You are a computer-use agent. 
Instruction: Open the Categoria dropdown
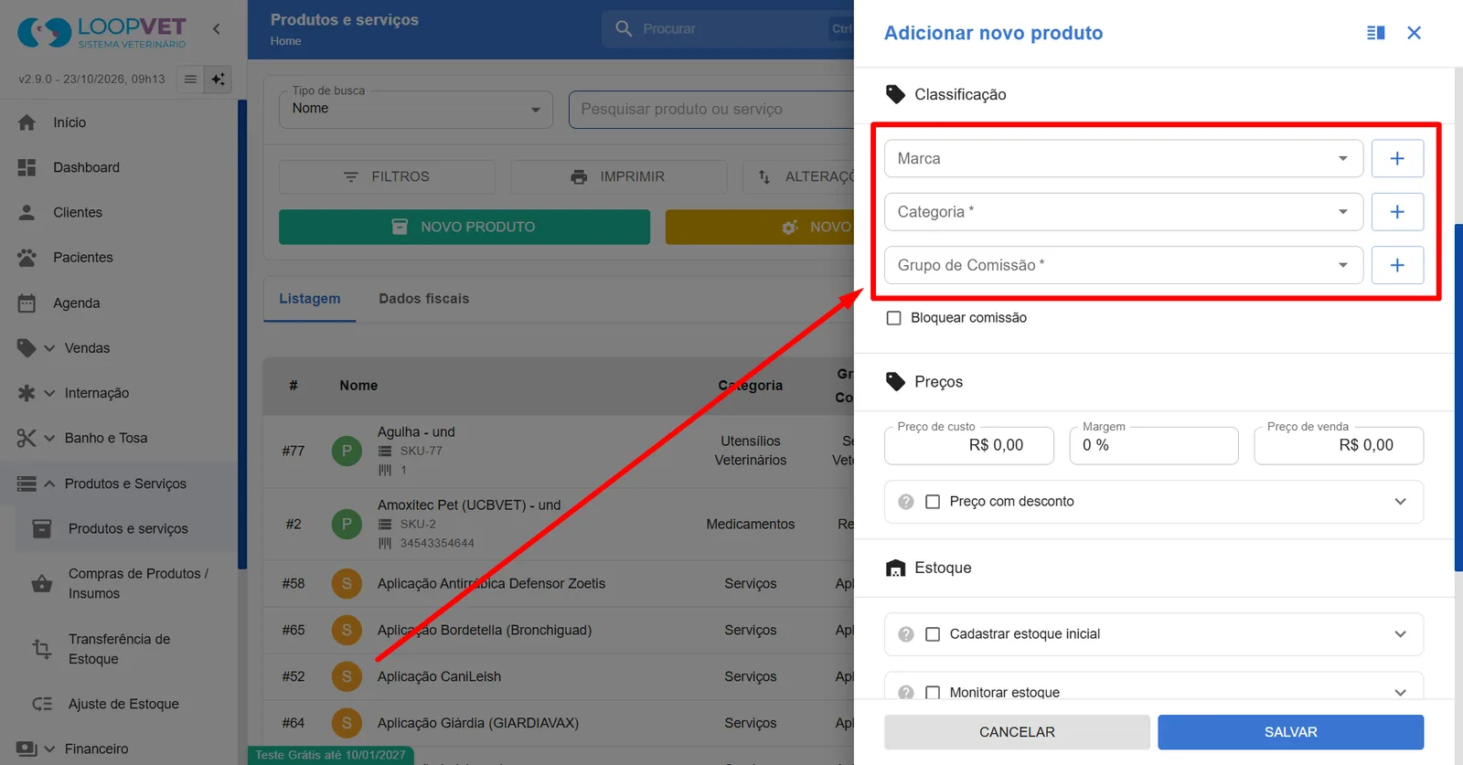[x=1124, y=212]
